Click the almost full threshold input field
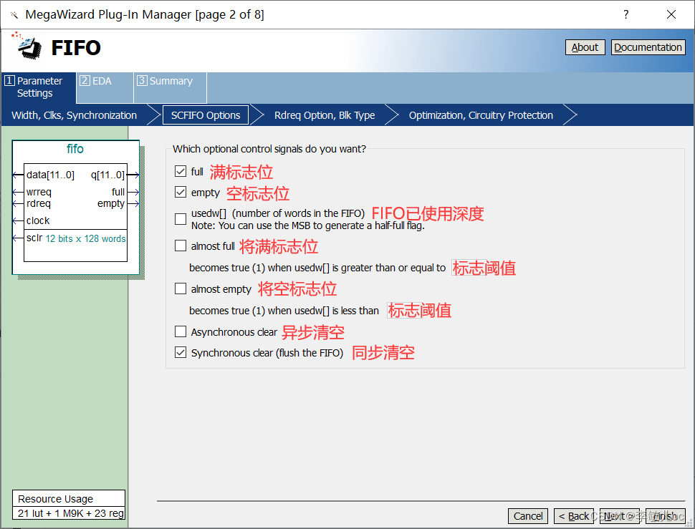 (469, 268)
